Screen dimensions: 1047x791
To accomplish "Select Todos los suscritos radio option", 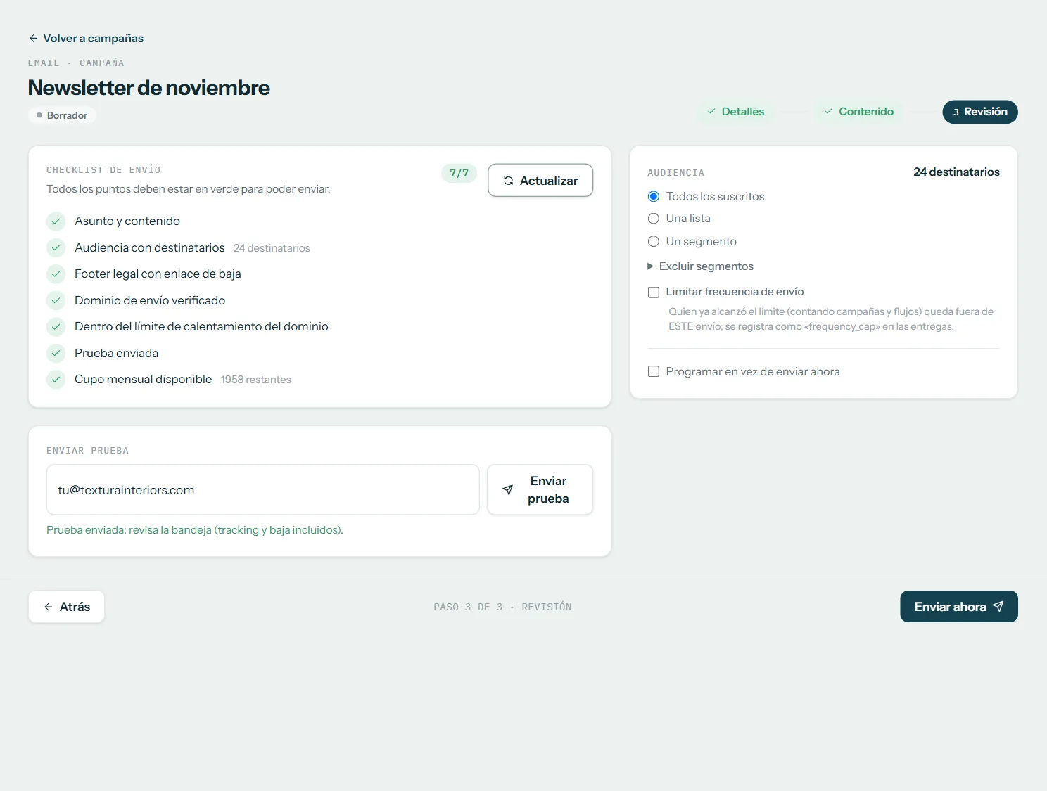I will coord(653,196).
